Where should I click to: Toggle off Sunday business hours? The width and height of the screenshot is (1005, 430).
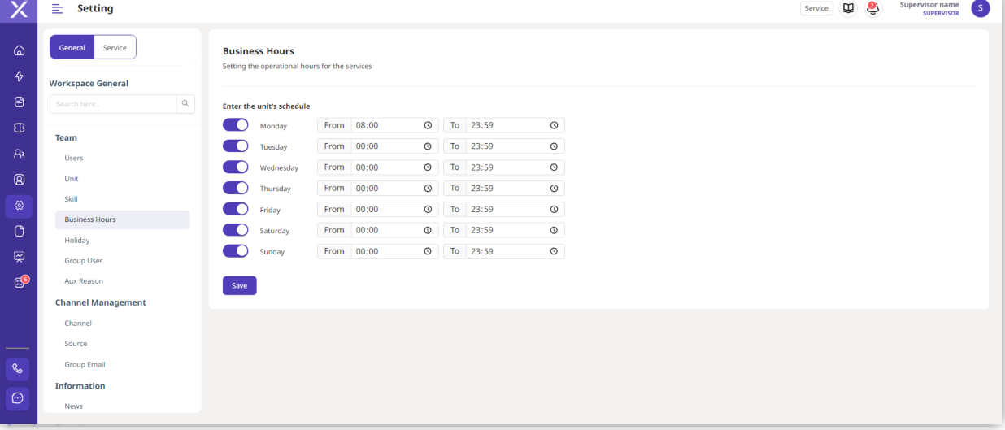pos(235,251)
